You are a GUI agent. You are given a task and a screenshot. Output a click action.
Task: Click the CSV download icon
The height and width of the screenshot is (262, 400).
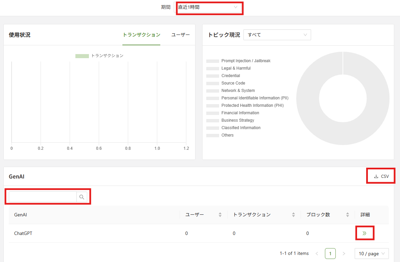[376, 176]
